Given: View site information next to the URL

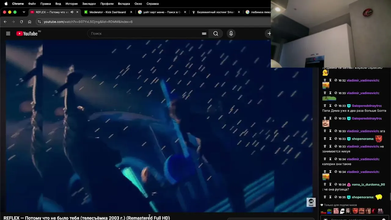Looking at the screenshot, I should [x=39, y=22].
